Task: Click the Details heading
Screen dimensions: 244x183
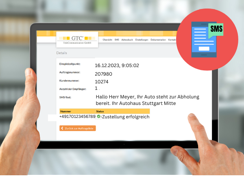Action: pyautogui.click(x=62, y=53)
